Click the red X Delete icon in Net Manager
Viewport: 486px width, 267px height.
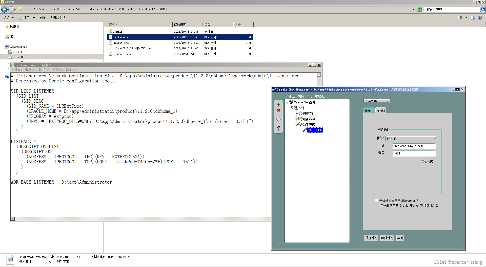278,110
